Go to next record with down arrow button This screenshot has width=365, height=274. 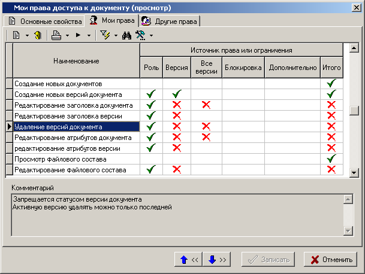click(217, 260)
